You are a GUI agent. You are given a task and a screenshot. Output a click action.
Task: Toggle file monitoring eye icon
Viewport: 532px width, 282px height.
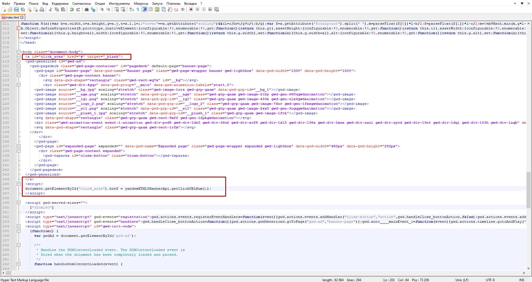click(x=183, y=10)
